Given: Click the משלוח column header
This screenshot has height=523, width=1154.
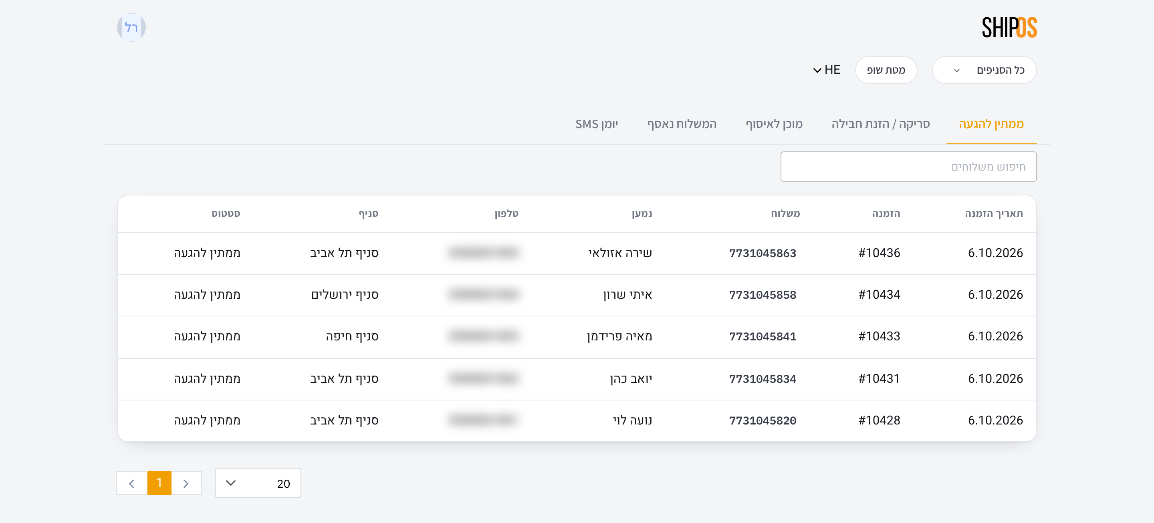Looking at the screenshot, I should pyautogui.click(x=785, y=213).
